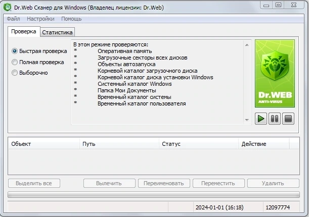Click the Dr.Web title bar app icon
The height and width of the screenshot is (217, 309).
click(x=8, y=7)
